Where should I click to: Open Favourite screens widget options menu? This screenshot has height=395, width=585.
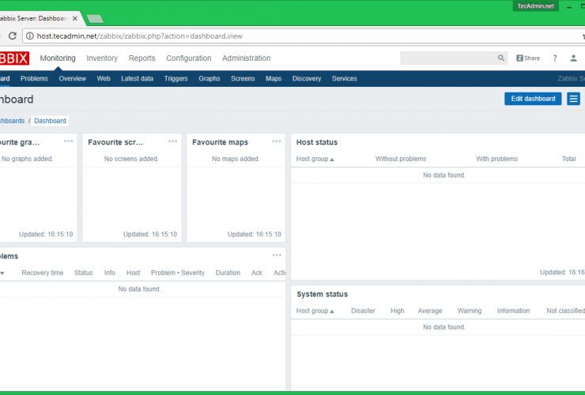172,141
